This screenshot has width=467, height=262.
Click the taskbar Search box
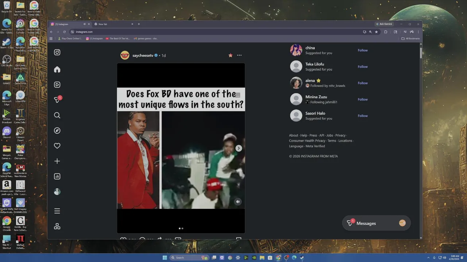pos(190,258)
